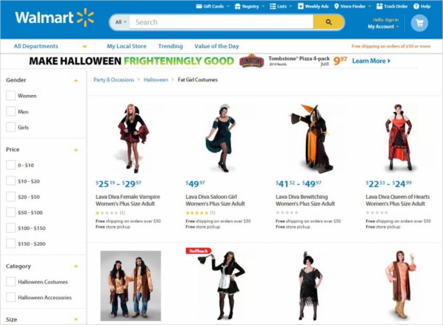Click inside the Search text field

click(x=221, y=22)
